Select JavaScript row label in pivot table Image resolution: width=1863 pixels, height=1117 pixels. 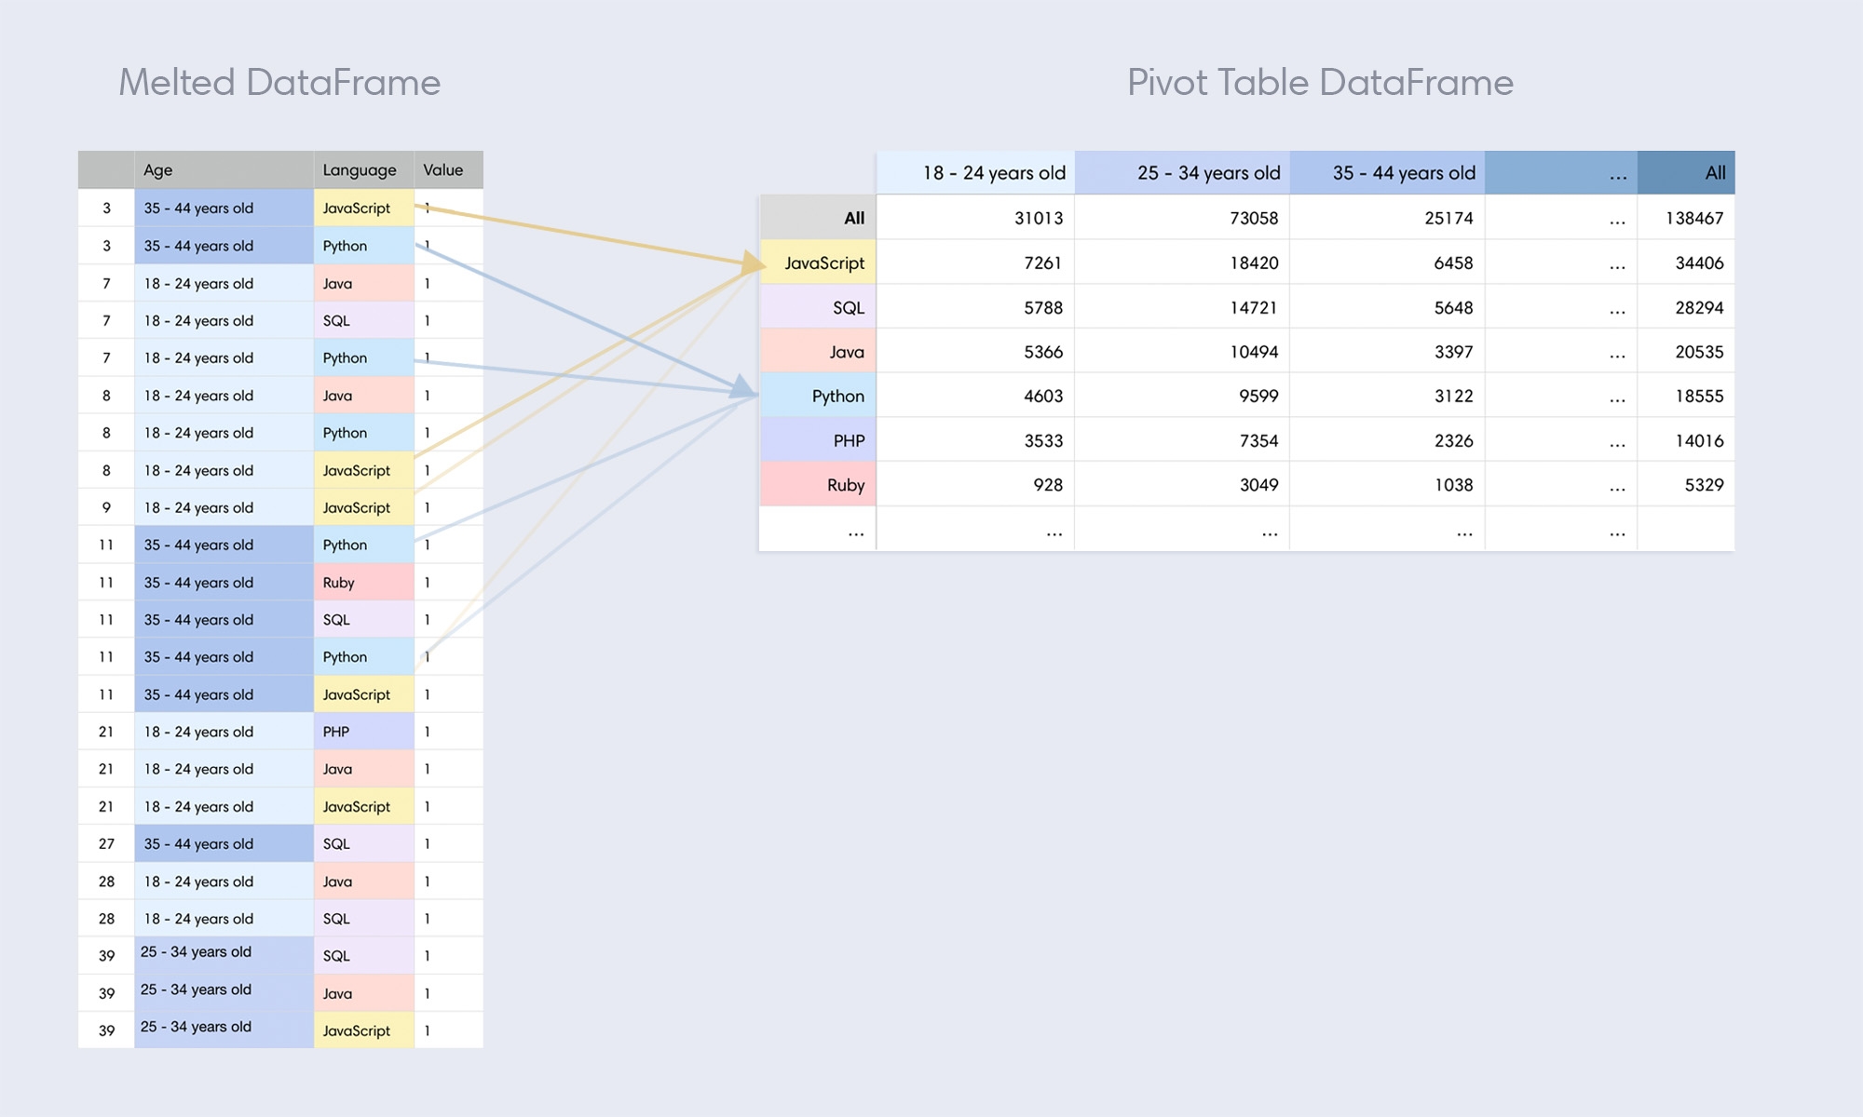tap(818, 262)
